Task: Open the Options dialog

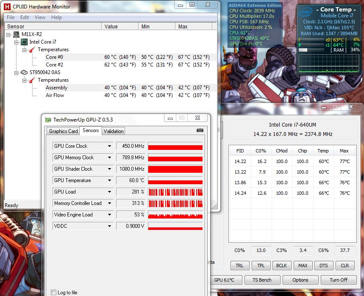Action: tap(300, 280)
